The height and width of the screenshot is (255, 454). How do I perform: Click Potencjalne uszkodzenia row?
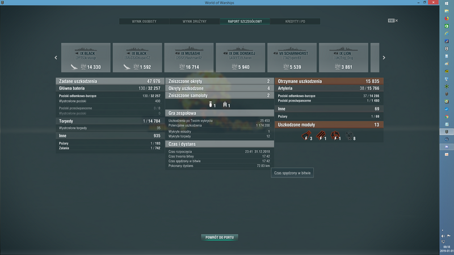point(220,125)
